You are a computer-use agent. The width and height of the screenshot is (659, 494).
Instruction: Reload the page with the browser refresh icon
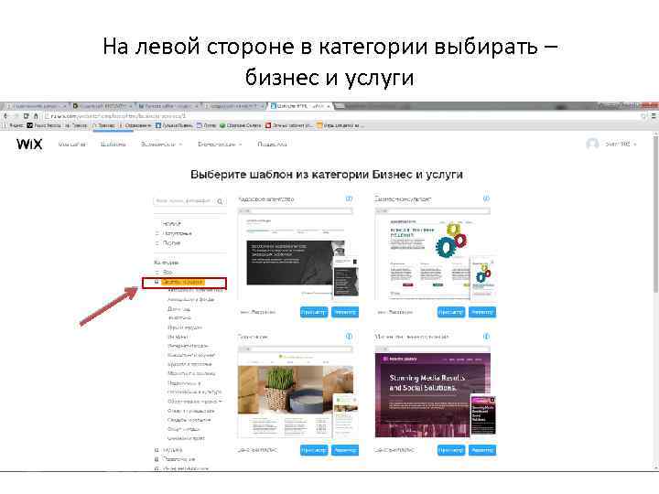point(26,116)
